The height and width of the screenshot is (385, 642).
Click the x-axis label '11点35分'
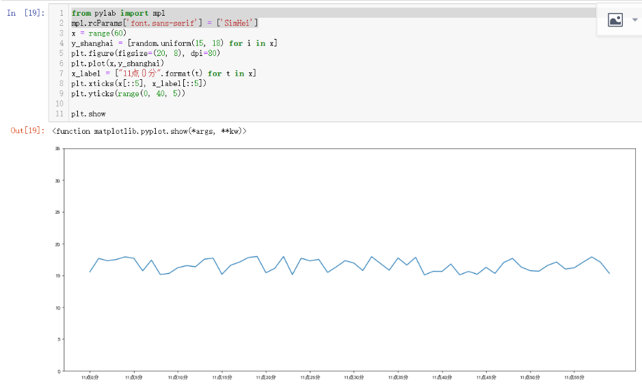[x=398, y=377]
